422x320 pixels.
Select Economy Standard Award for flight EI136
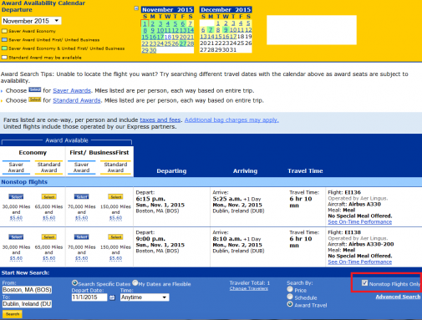click(49, 197)
